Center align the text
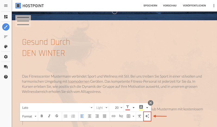This screenshot has width=217, height=127. [x=90, y=116]
